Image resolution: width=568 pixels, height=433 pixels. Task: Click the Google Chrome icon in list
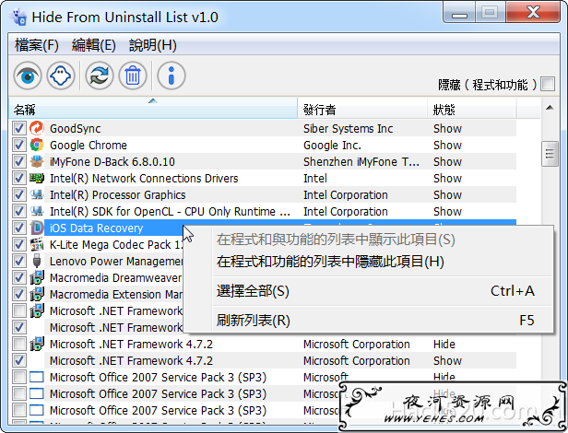coord(37,145)
